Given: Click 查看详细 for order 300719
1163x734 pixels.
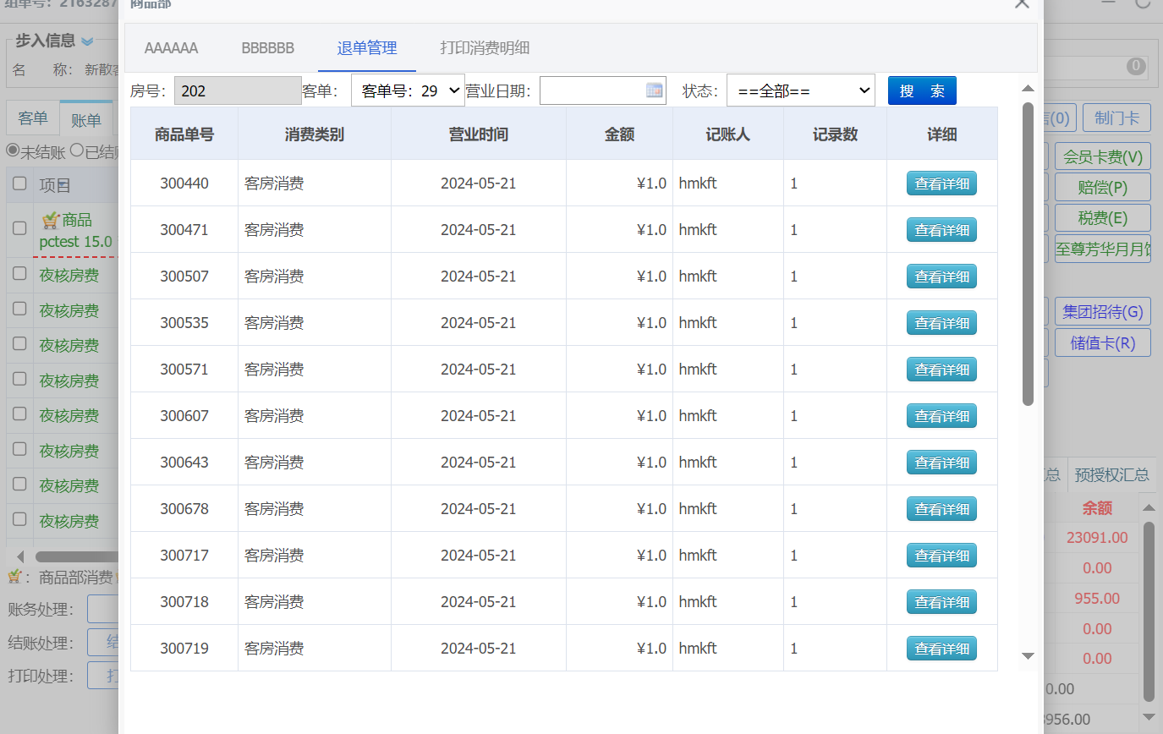Looking at the screenshot, I should tap(941, 649).
